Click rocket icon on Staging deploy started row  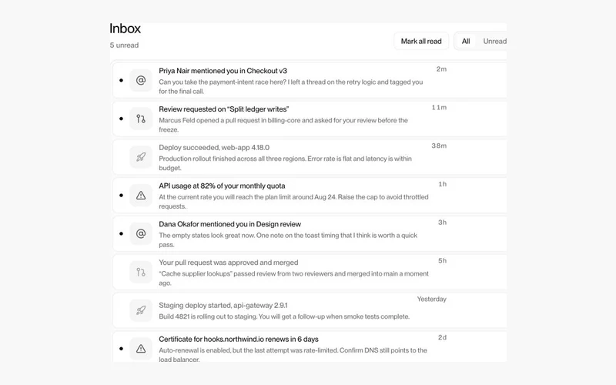[x=141, y=310]
